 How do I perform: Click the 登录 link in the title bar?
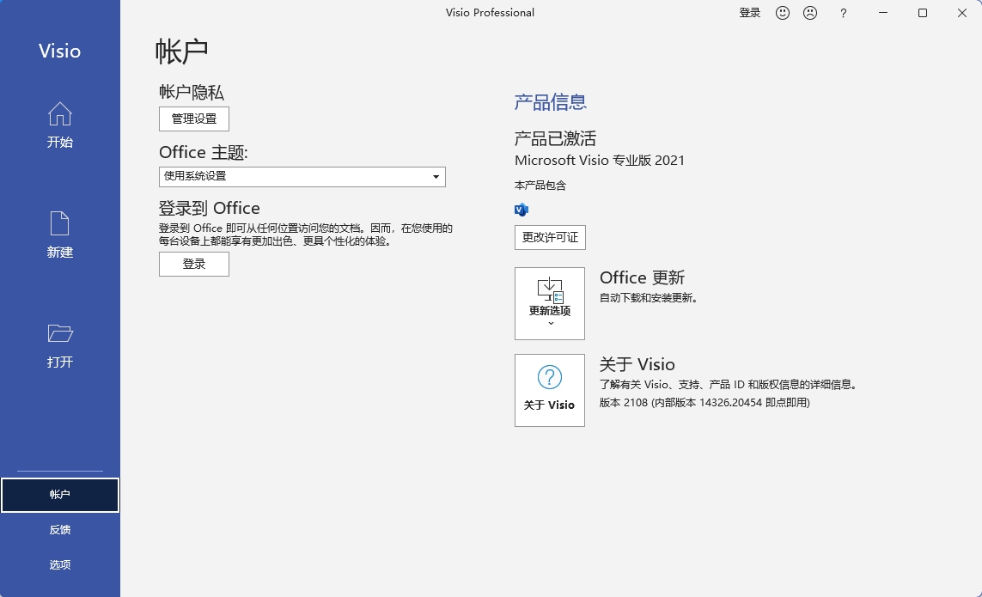(750, 13)
